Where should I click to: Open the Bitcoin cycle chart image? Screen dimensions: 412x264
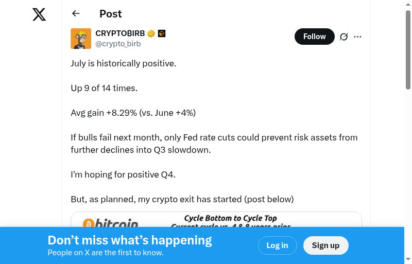[x=216, y=220]
